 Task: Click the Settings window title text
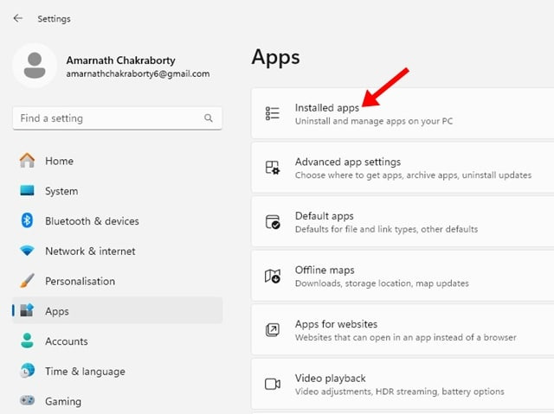[x=54, y=19]
